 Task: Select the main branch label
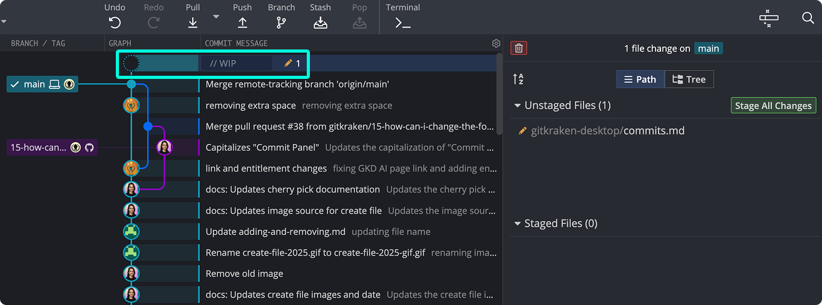pyautogui.click(x=34, y=84)
